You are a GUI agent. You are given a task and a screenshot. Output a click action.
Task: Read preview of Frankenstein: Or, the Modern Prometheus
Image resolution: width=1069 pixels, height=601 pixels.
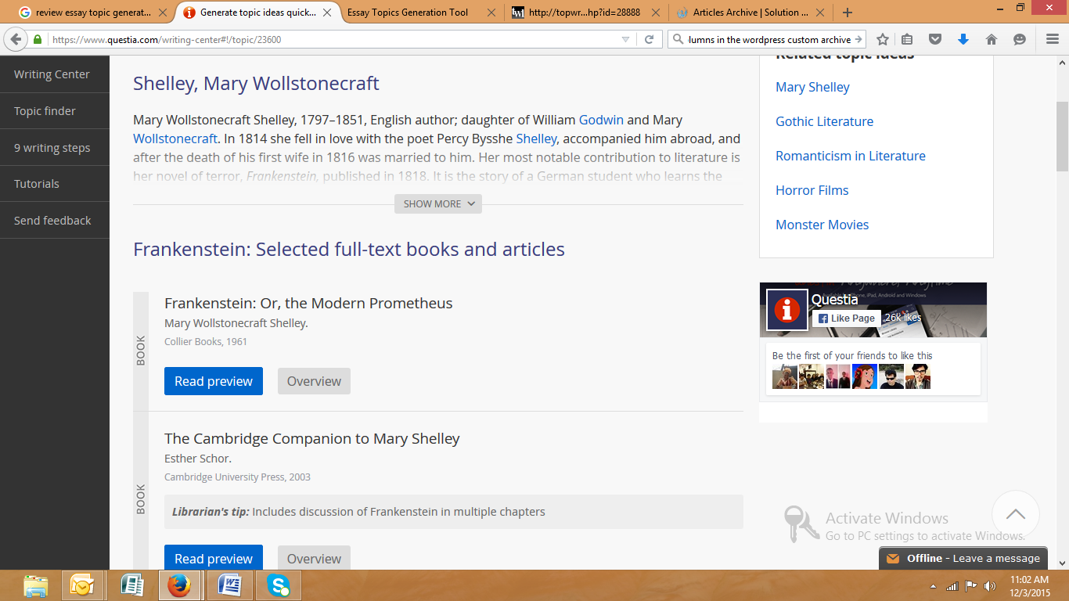click(x=214, y=381)
